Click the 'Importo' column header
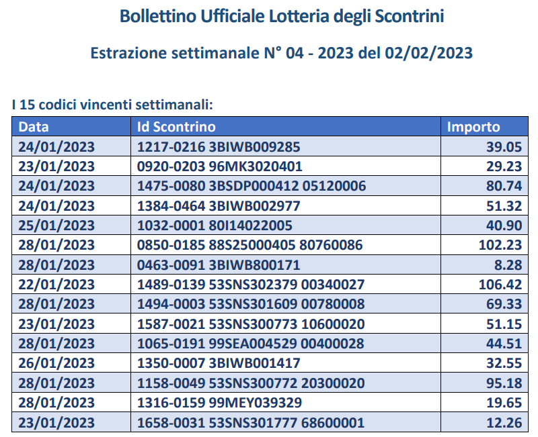Viewport: 538px width, 437px height. point(474,126)
